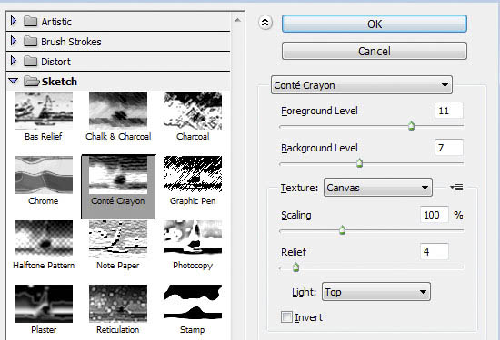Toggle the Invert checkbox
Screen dimensions: 500x340
(x=286, y=316)
